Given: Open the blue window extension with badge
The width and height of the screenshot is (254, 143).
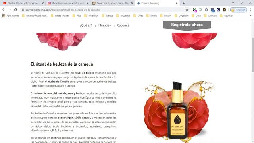Looking at the screenshot, I should click(x=213, y=10).
